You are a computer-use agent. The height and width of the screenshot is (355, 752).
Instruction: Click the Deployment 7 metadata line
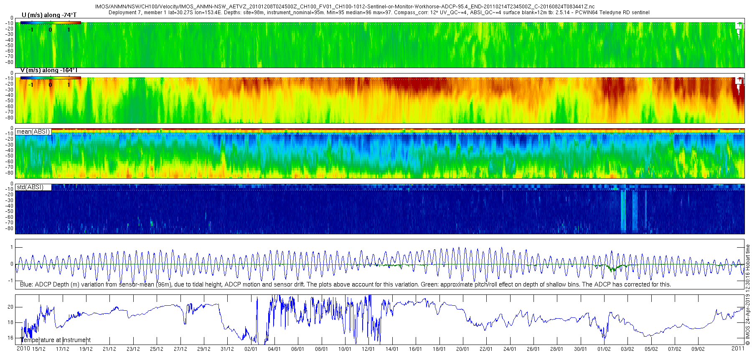tap(379, 13)
